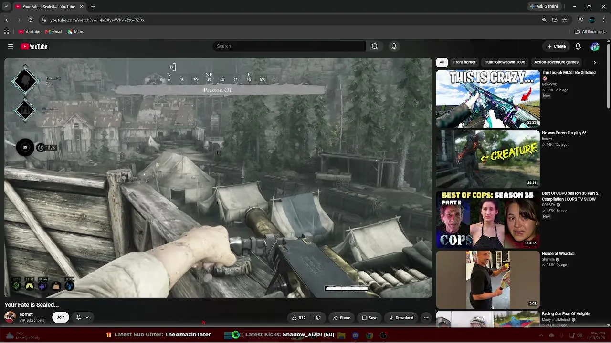Dislike this video

[x=318, y=318]
